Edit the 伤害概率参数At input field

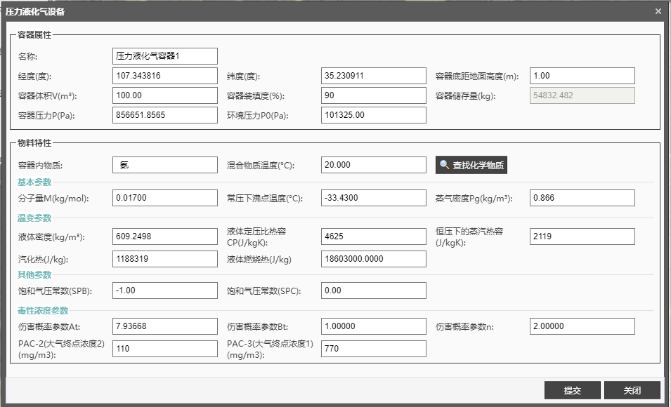pos(165,326)
